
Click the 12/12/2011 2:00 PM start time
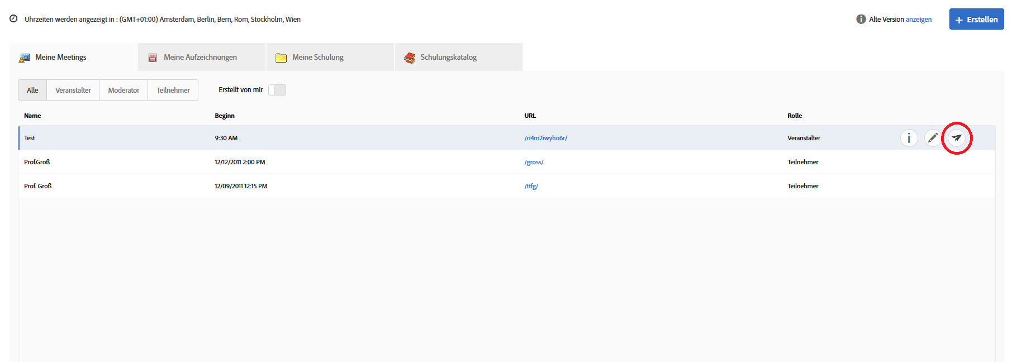[x=240, y=162]
